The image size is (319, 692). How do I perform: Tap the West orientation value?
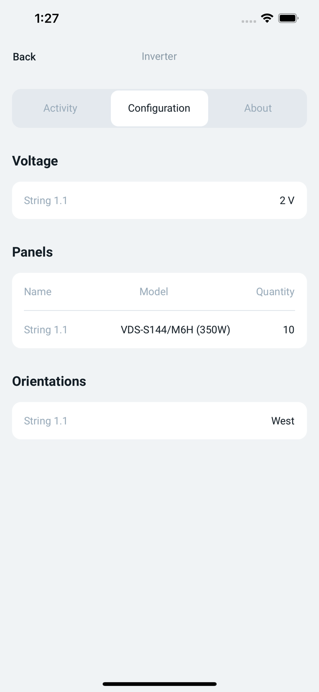click(283, 421)
